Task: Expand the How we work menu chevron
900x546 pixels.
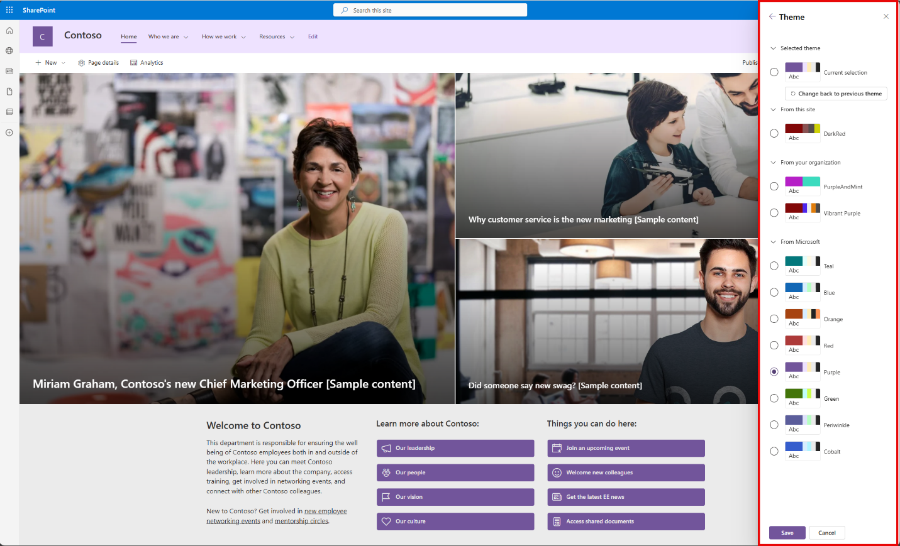Action: pyautogui.click(x=243, y=37)
